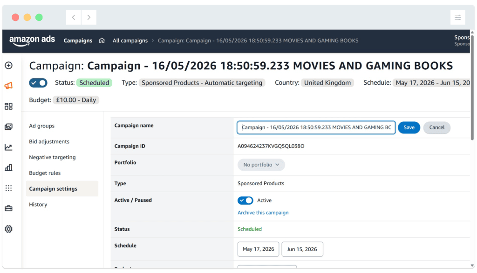The image size is (477, 273).
Task: Click the Campaign breadcrumb title text
Action: pos(258,40)
